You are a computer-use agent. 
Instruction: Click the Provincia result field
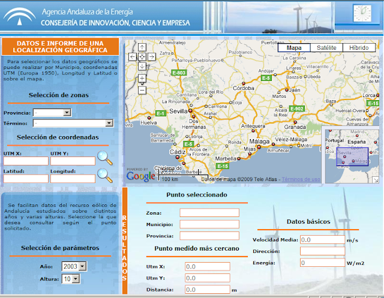tap(209, 236)
